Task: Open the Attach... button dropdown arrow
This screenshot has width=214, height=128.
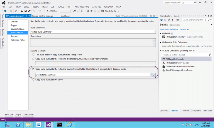Action: (x=58, y=11)
